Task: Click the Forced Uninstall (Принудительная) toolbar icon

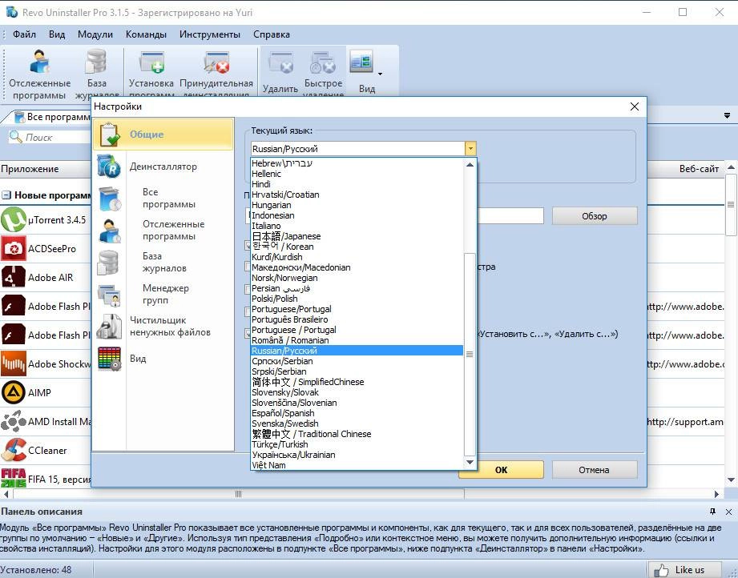Action: pyautogui.click(x=216, y=62)
